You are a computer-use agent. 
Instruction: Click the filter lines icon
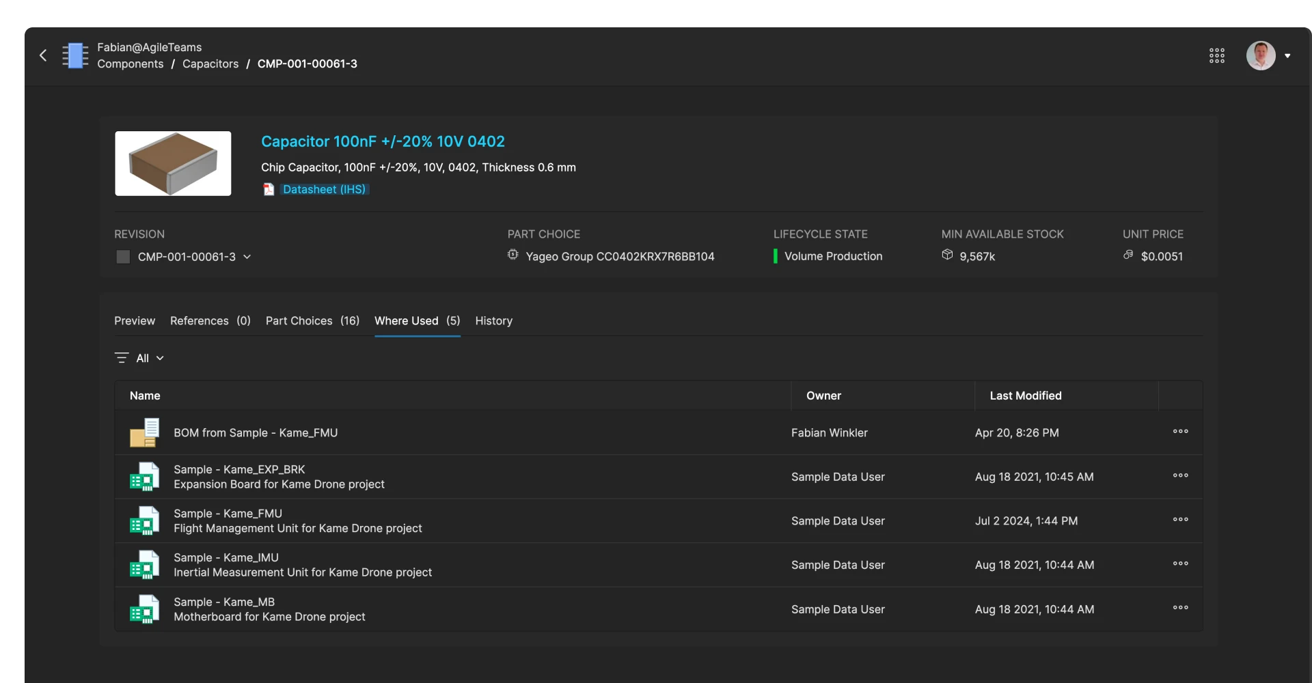point(122,358)
